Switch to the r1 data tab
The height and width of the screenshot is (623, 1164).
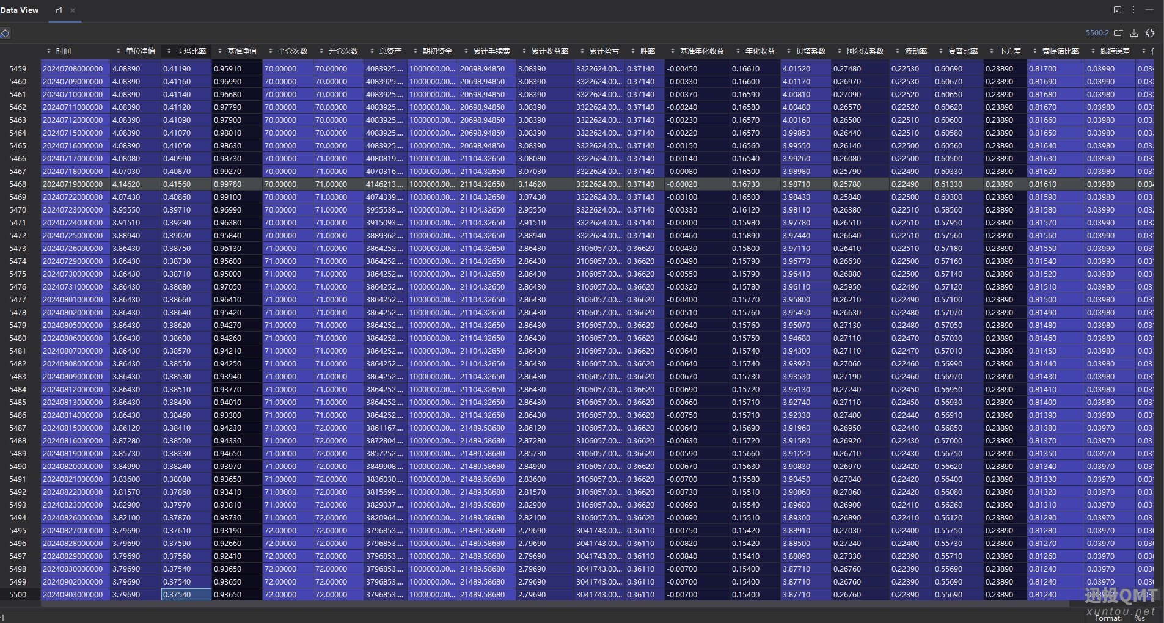point(59,10)
